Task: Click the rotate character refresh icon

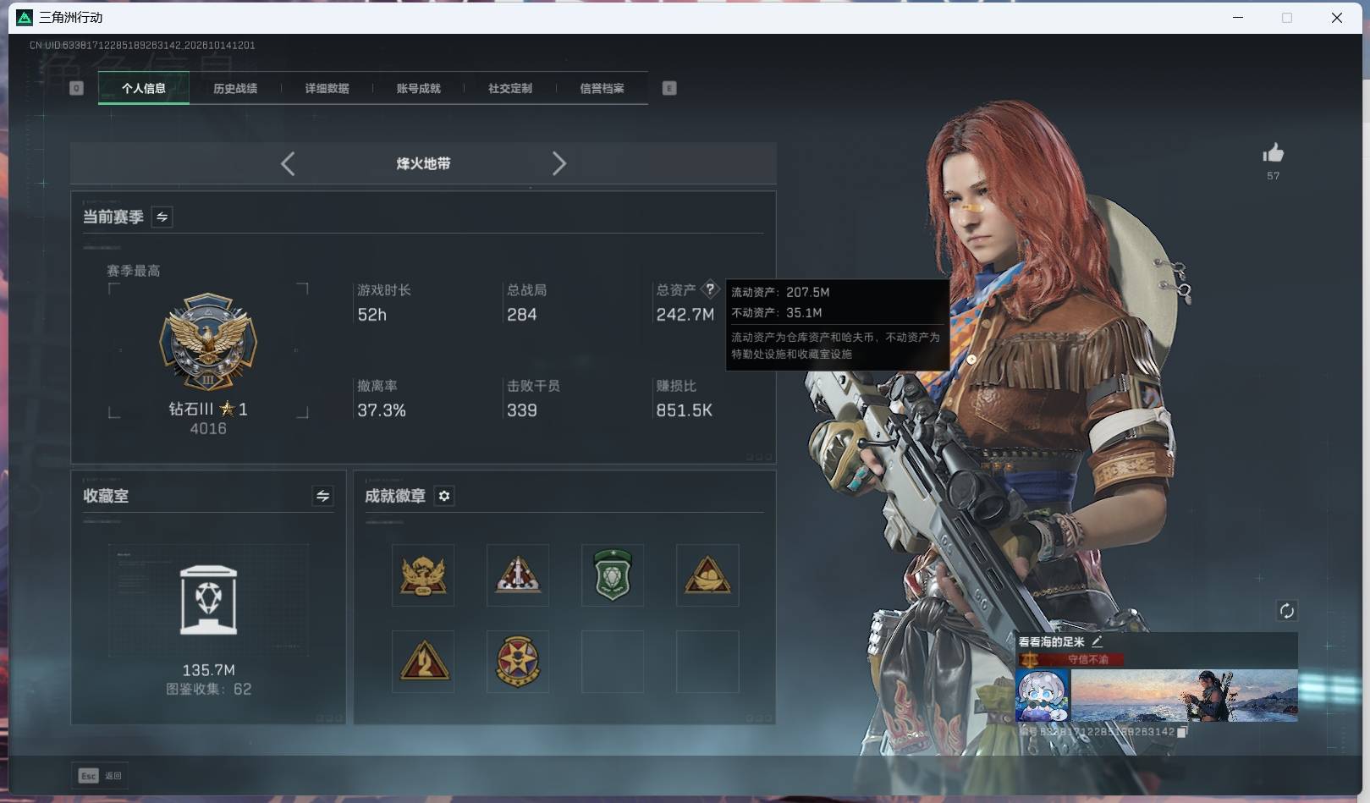Action: click(x=1287, y=611)
